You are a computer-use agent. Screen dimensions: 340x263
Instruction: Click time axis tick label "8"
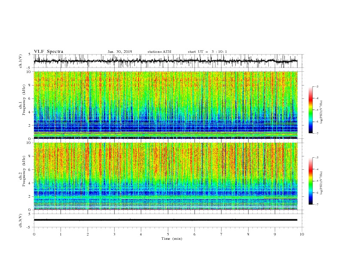[248, 234]
